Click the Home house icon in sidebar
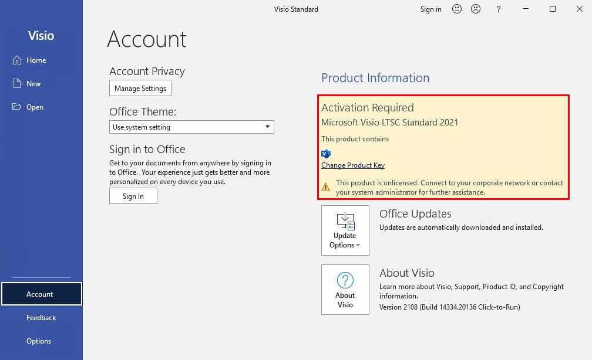This screenshot has width=592, height=360. pyautogui.click(x=17, y=60)
